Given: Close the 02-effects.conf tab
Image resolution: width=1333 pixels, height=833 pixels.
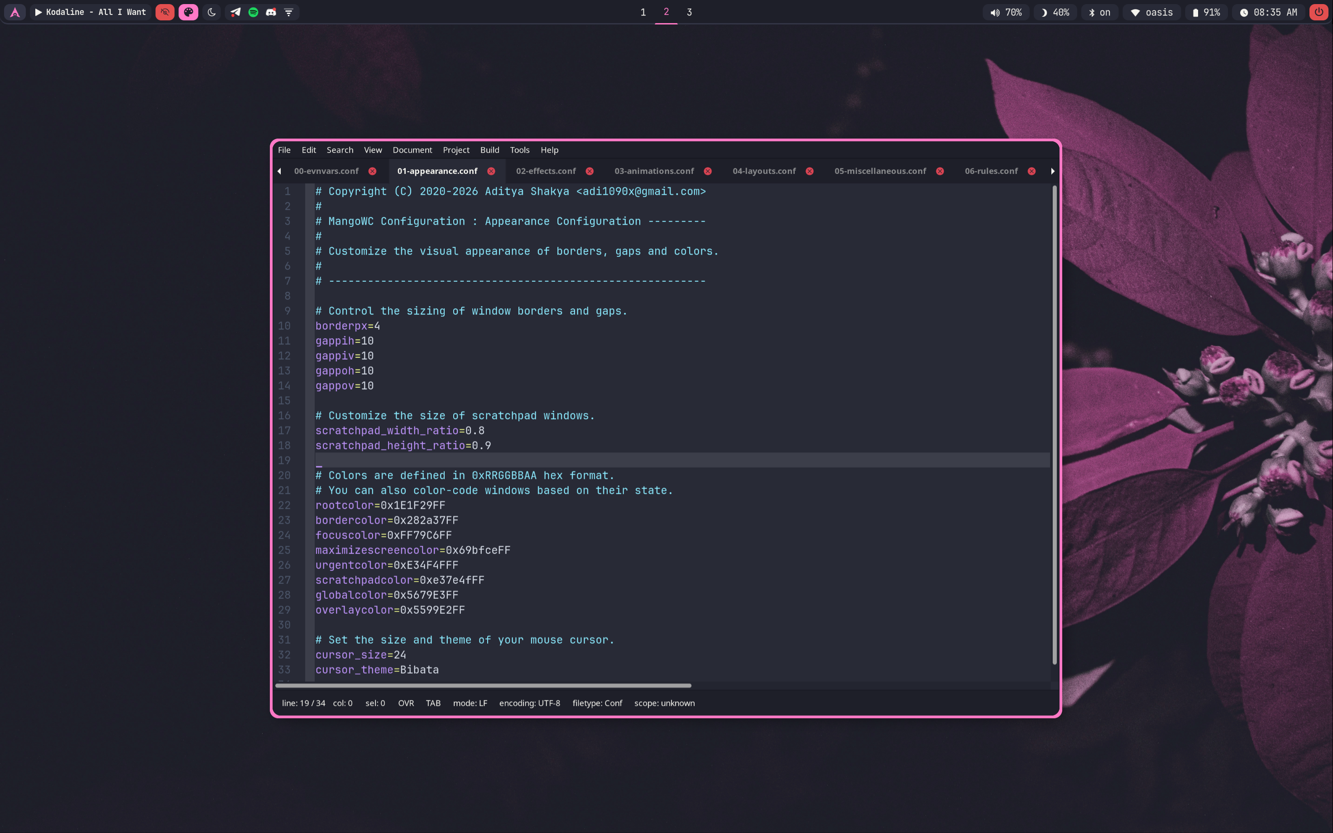Looking at the screenshot, I should [590, 171].
